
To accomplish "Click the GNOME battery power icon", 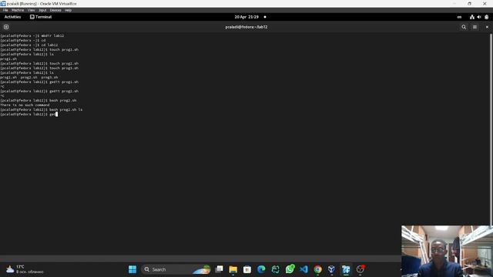I will coord(486,17).
